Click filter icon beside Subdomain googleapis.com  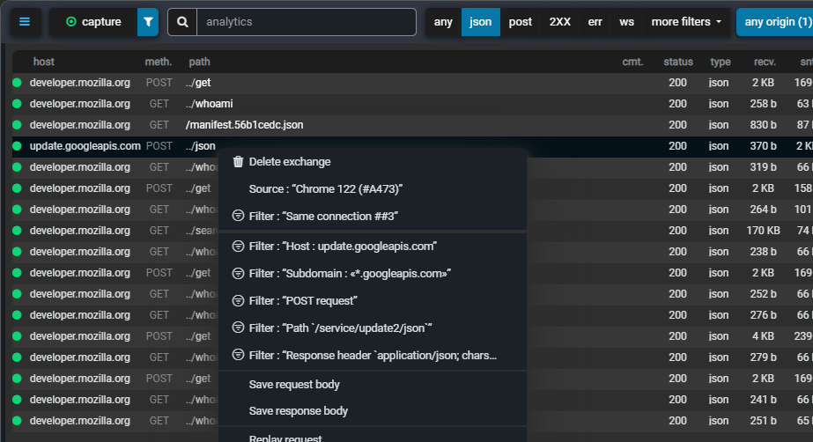click(237, 274)
